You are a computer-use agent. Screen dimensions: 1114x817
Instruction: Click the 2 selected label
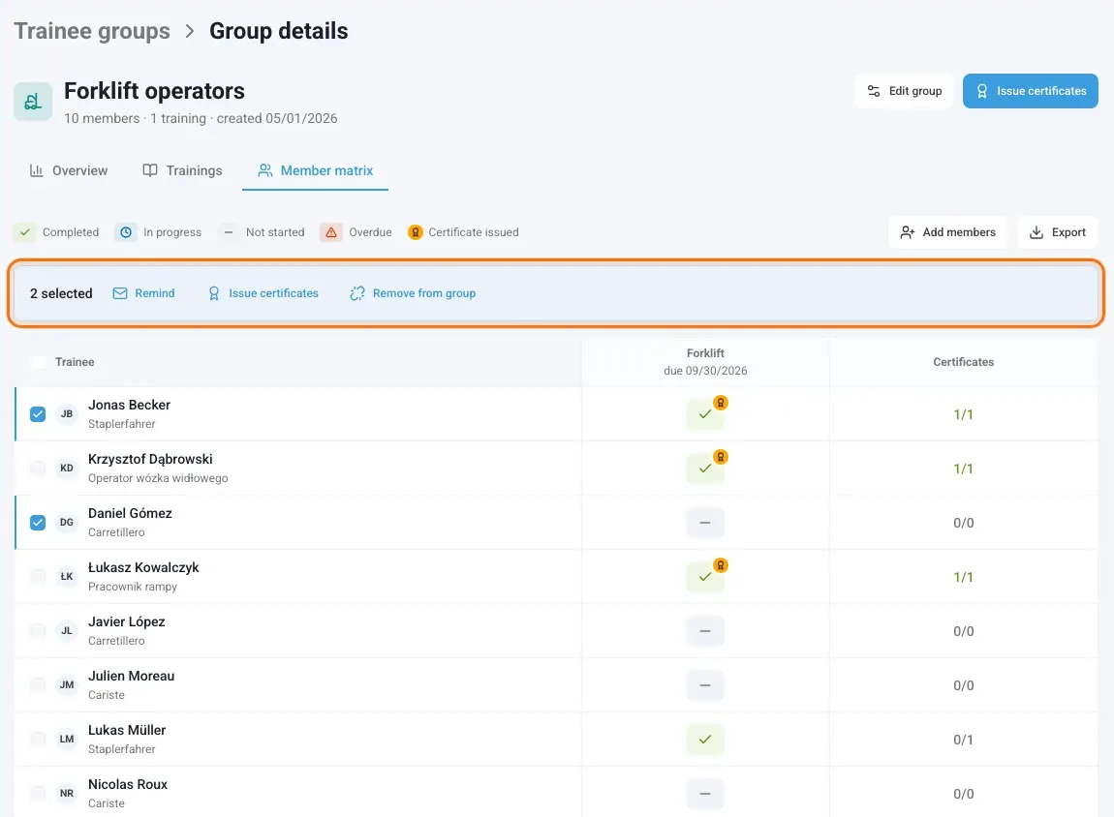(61, 293)
